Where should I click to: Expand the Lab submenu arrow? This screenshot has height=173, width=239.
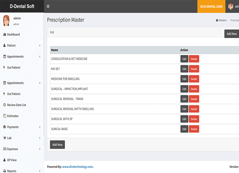coord(40,138)
